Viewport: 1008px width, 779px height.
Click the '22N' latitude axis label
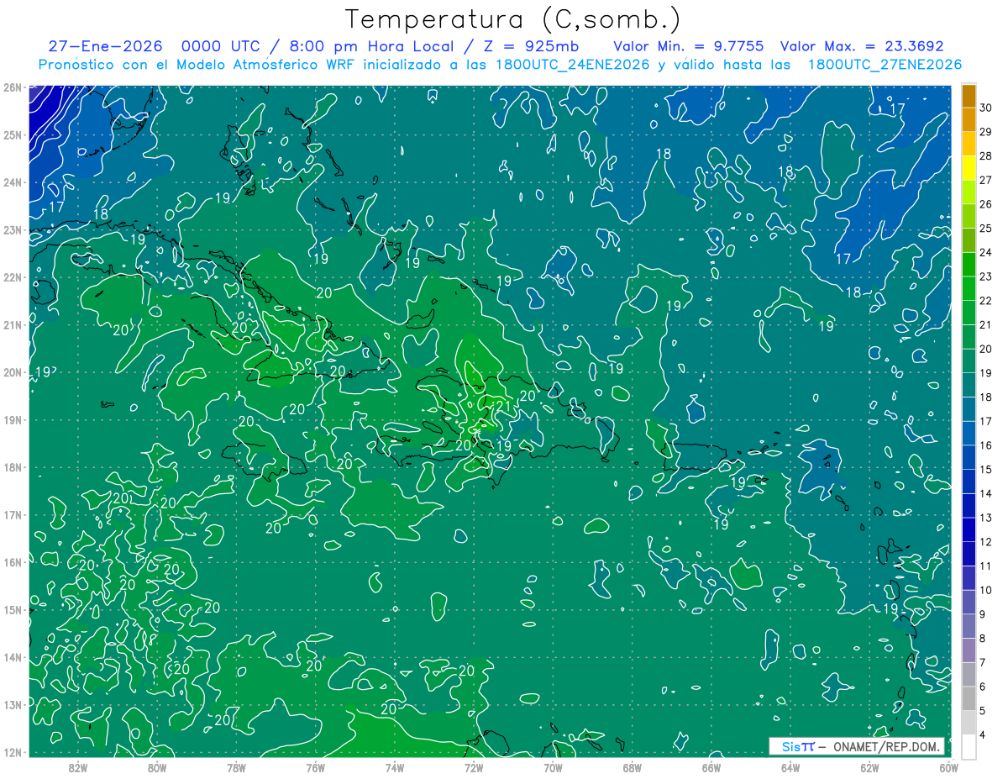[13, 277]
